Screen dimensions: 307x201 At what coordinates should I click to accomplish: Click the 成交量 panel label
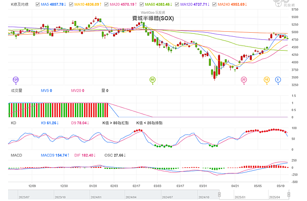16,91
